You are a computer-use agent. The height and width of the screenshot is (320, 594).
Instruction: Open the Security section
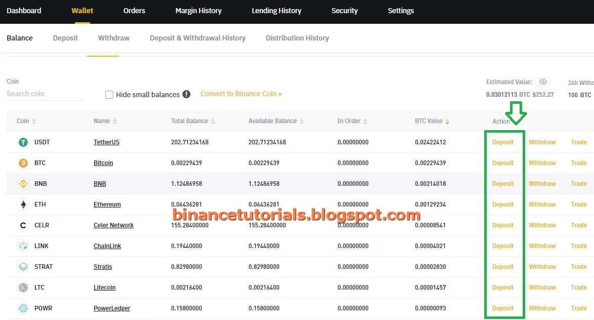[345, 11]
